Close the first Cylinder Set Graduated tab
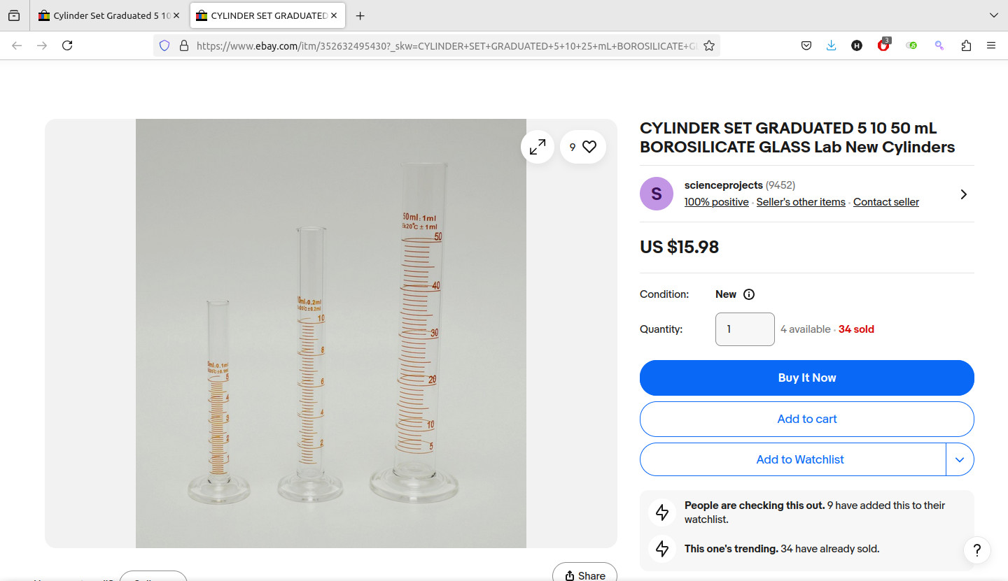 click(x=176, y=15)
